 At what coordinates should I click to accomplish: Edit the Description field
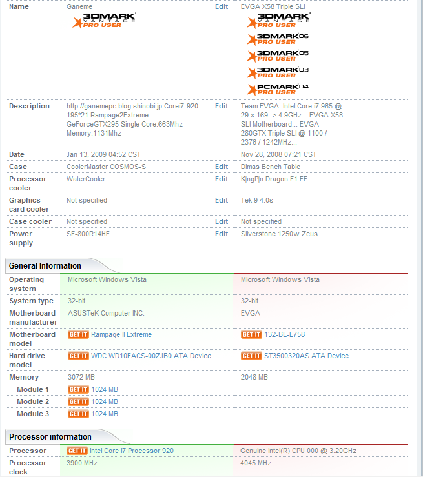[x=222, y=106]
